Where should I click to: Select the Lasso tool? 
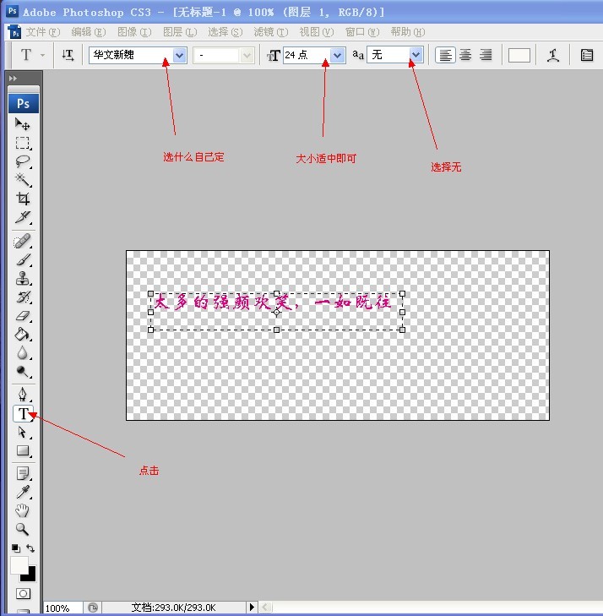pyautogui.click(x=22, y=161)
